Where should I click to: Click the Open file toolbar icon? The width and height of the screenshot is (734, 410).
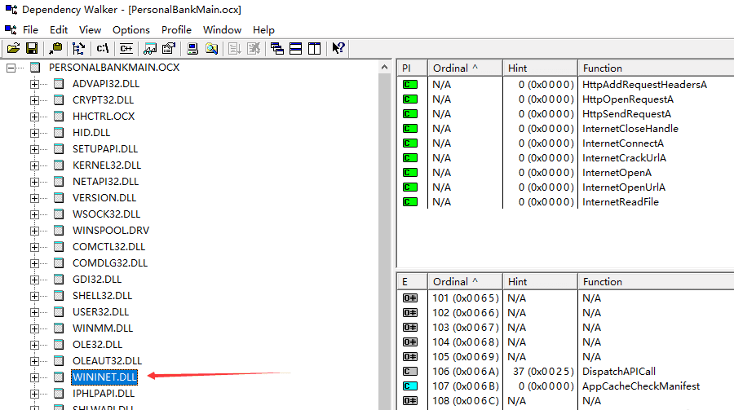[x=13, y=48]
